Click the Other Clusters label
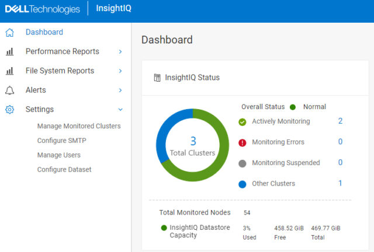The width and height of the screenshot is (374, 252). coord(273,184)
